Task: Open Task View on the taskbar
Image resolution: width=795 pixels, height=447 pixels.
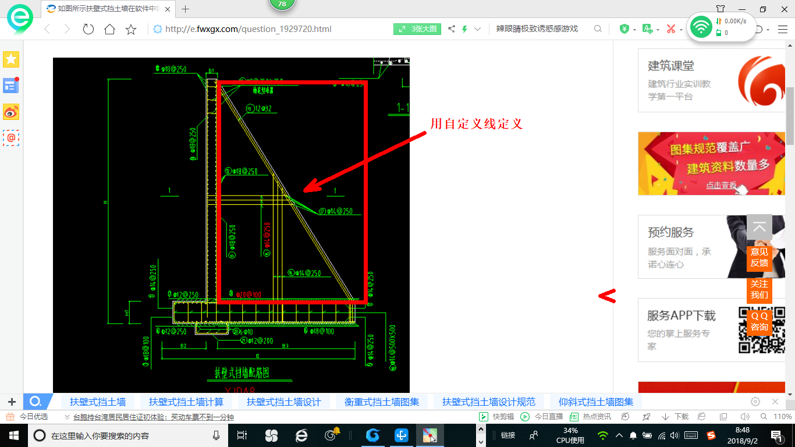Action: pos(242,435)
